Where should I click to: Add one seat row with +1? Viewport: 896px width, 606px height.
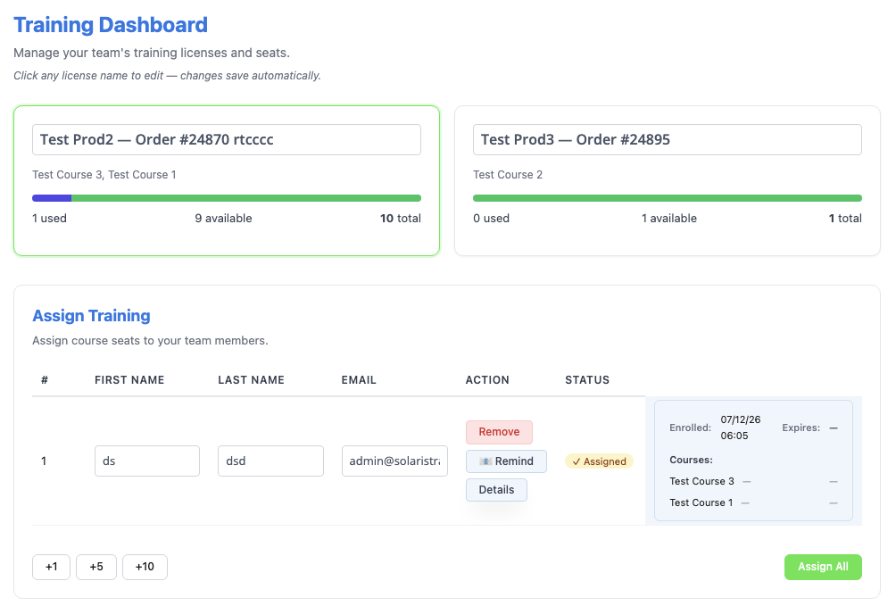coord(52,567)
